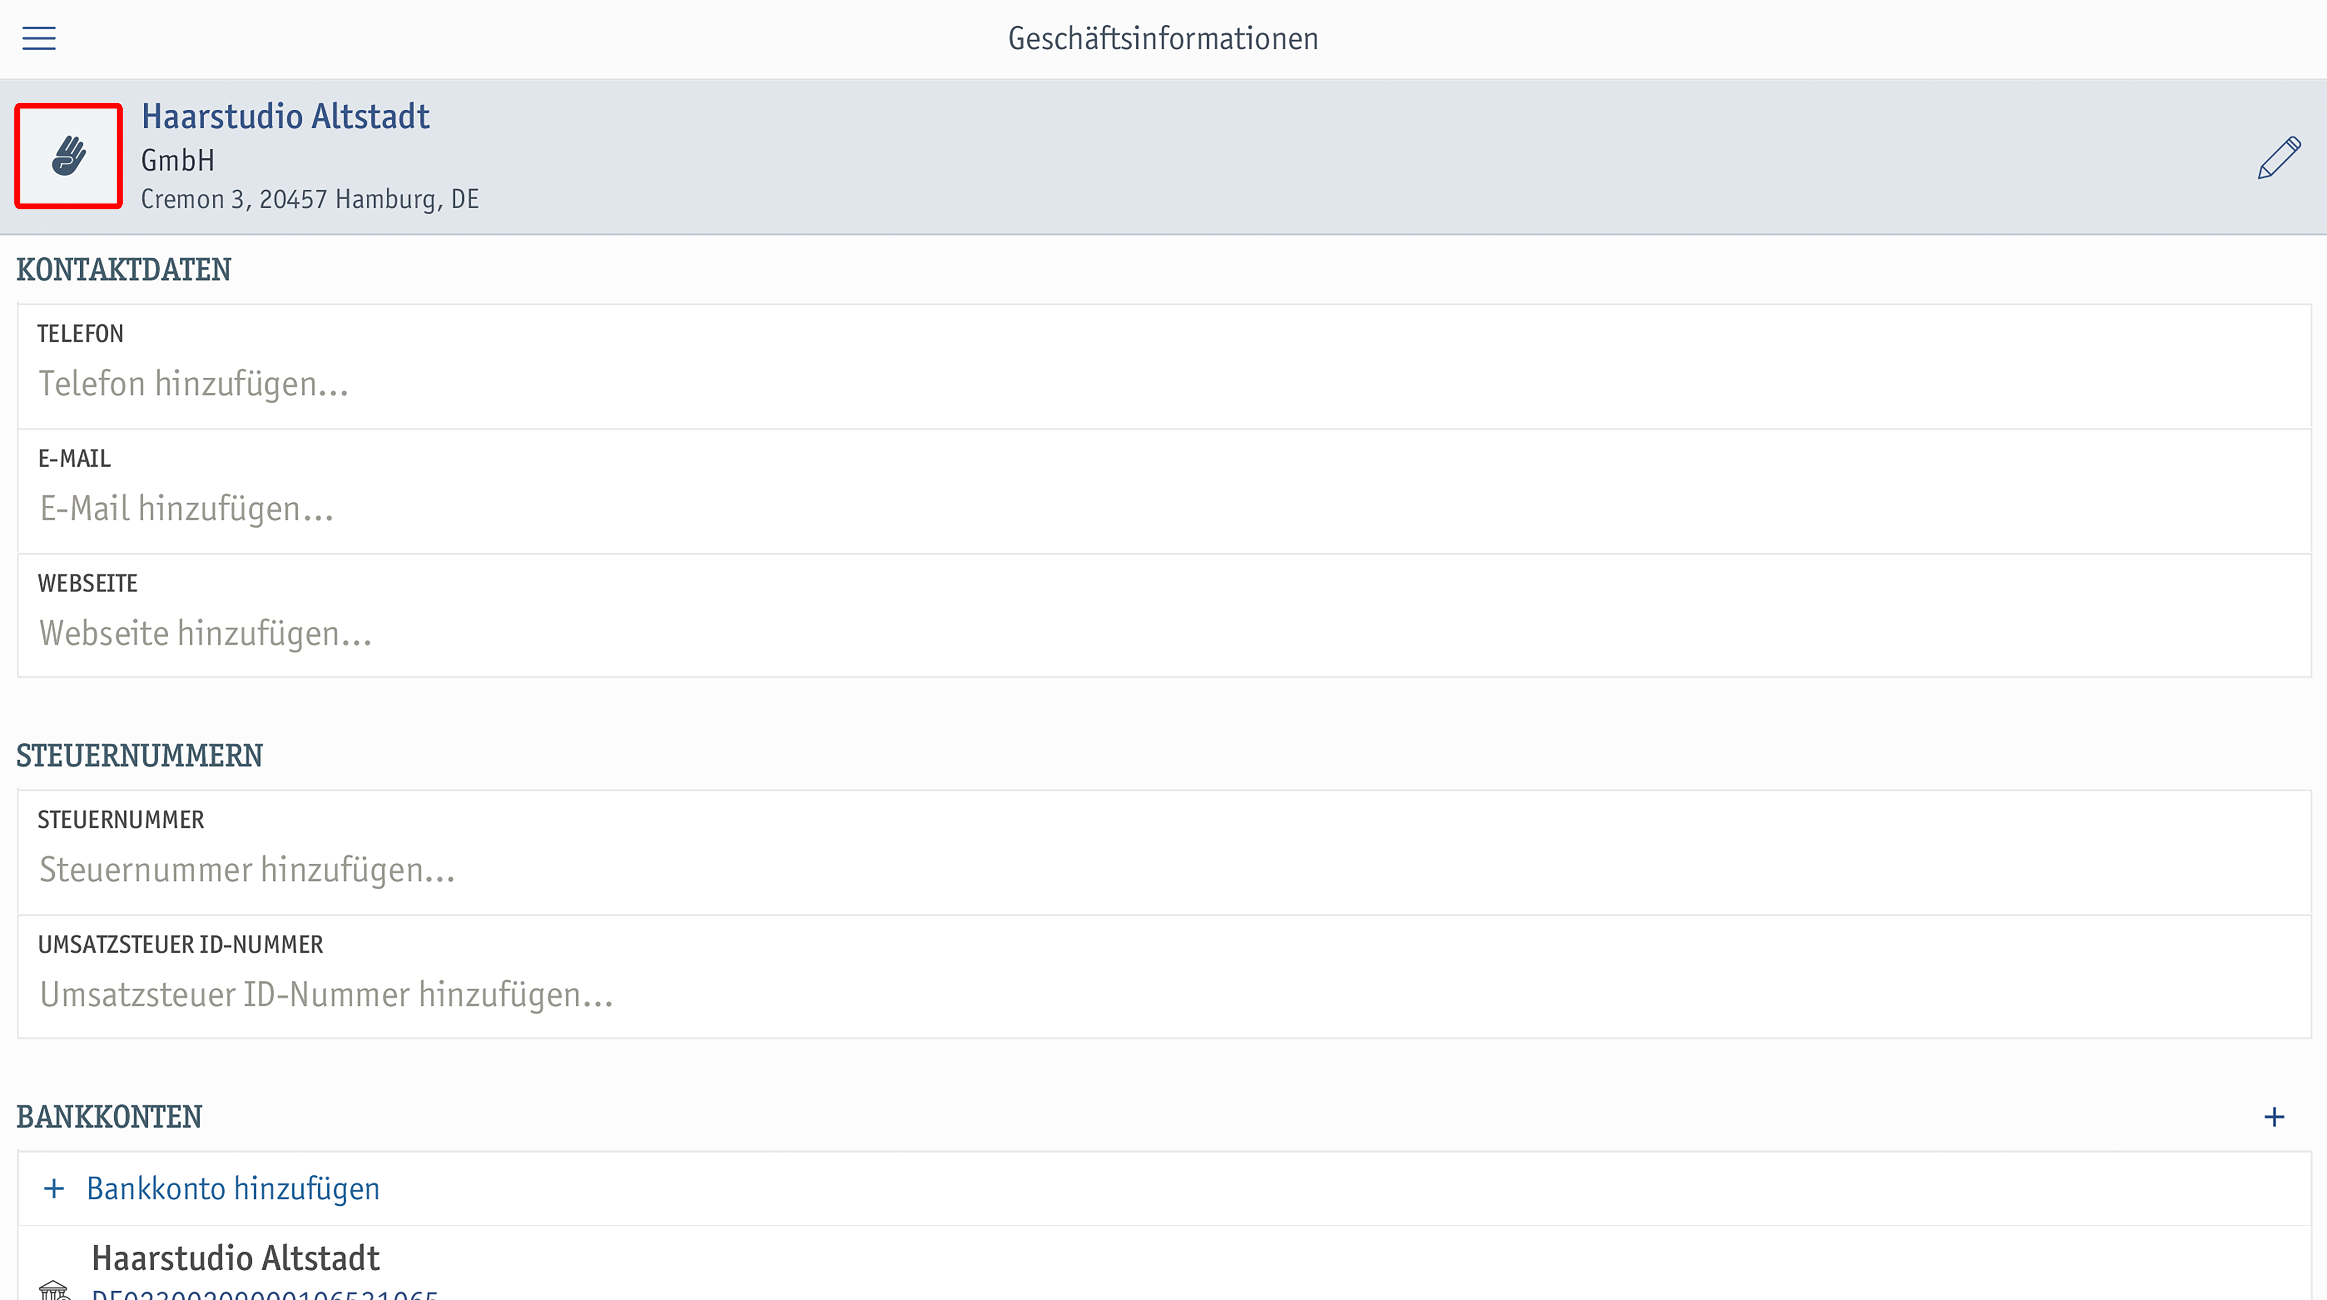Screen dimensions: 2327x1300
Task: Open the hamburger navigation menu
Action: pyautogui.click(x=39, y=38)
